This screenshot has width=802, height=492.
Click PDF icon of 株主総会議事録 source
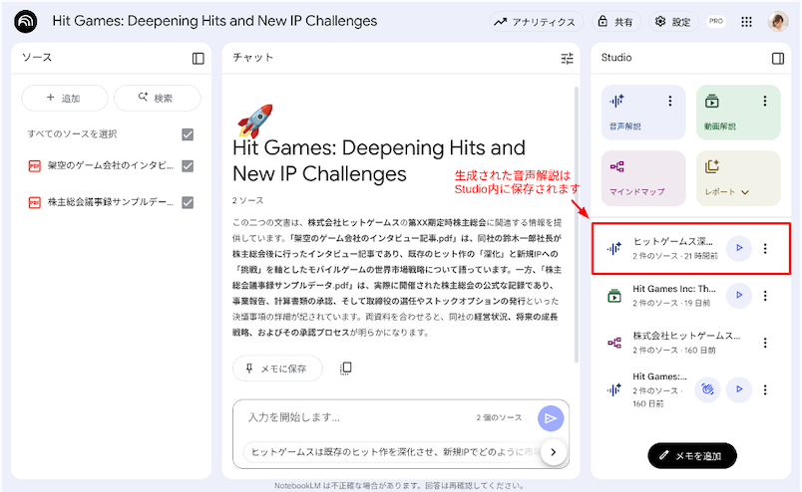pyautogui.click(x=34, y=202)
